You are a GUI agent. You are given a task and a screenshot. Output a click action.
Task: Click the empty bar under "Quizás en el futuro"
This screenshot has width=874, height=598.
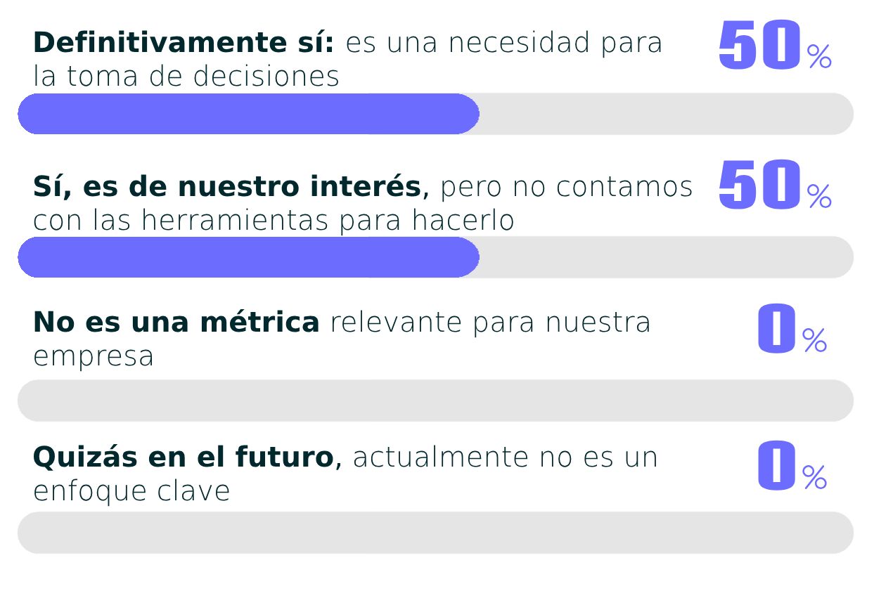pyautogui.click(x=435, y=533)
